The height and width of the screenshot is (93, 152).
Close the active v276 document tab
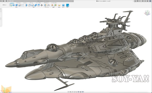pyautogui.click(x=133, y=1)
